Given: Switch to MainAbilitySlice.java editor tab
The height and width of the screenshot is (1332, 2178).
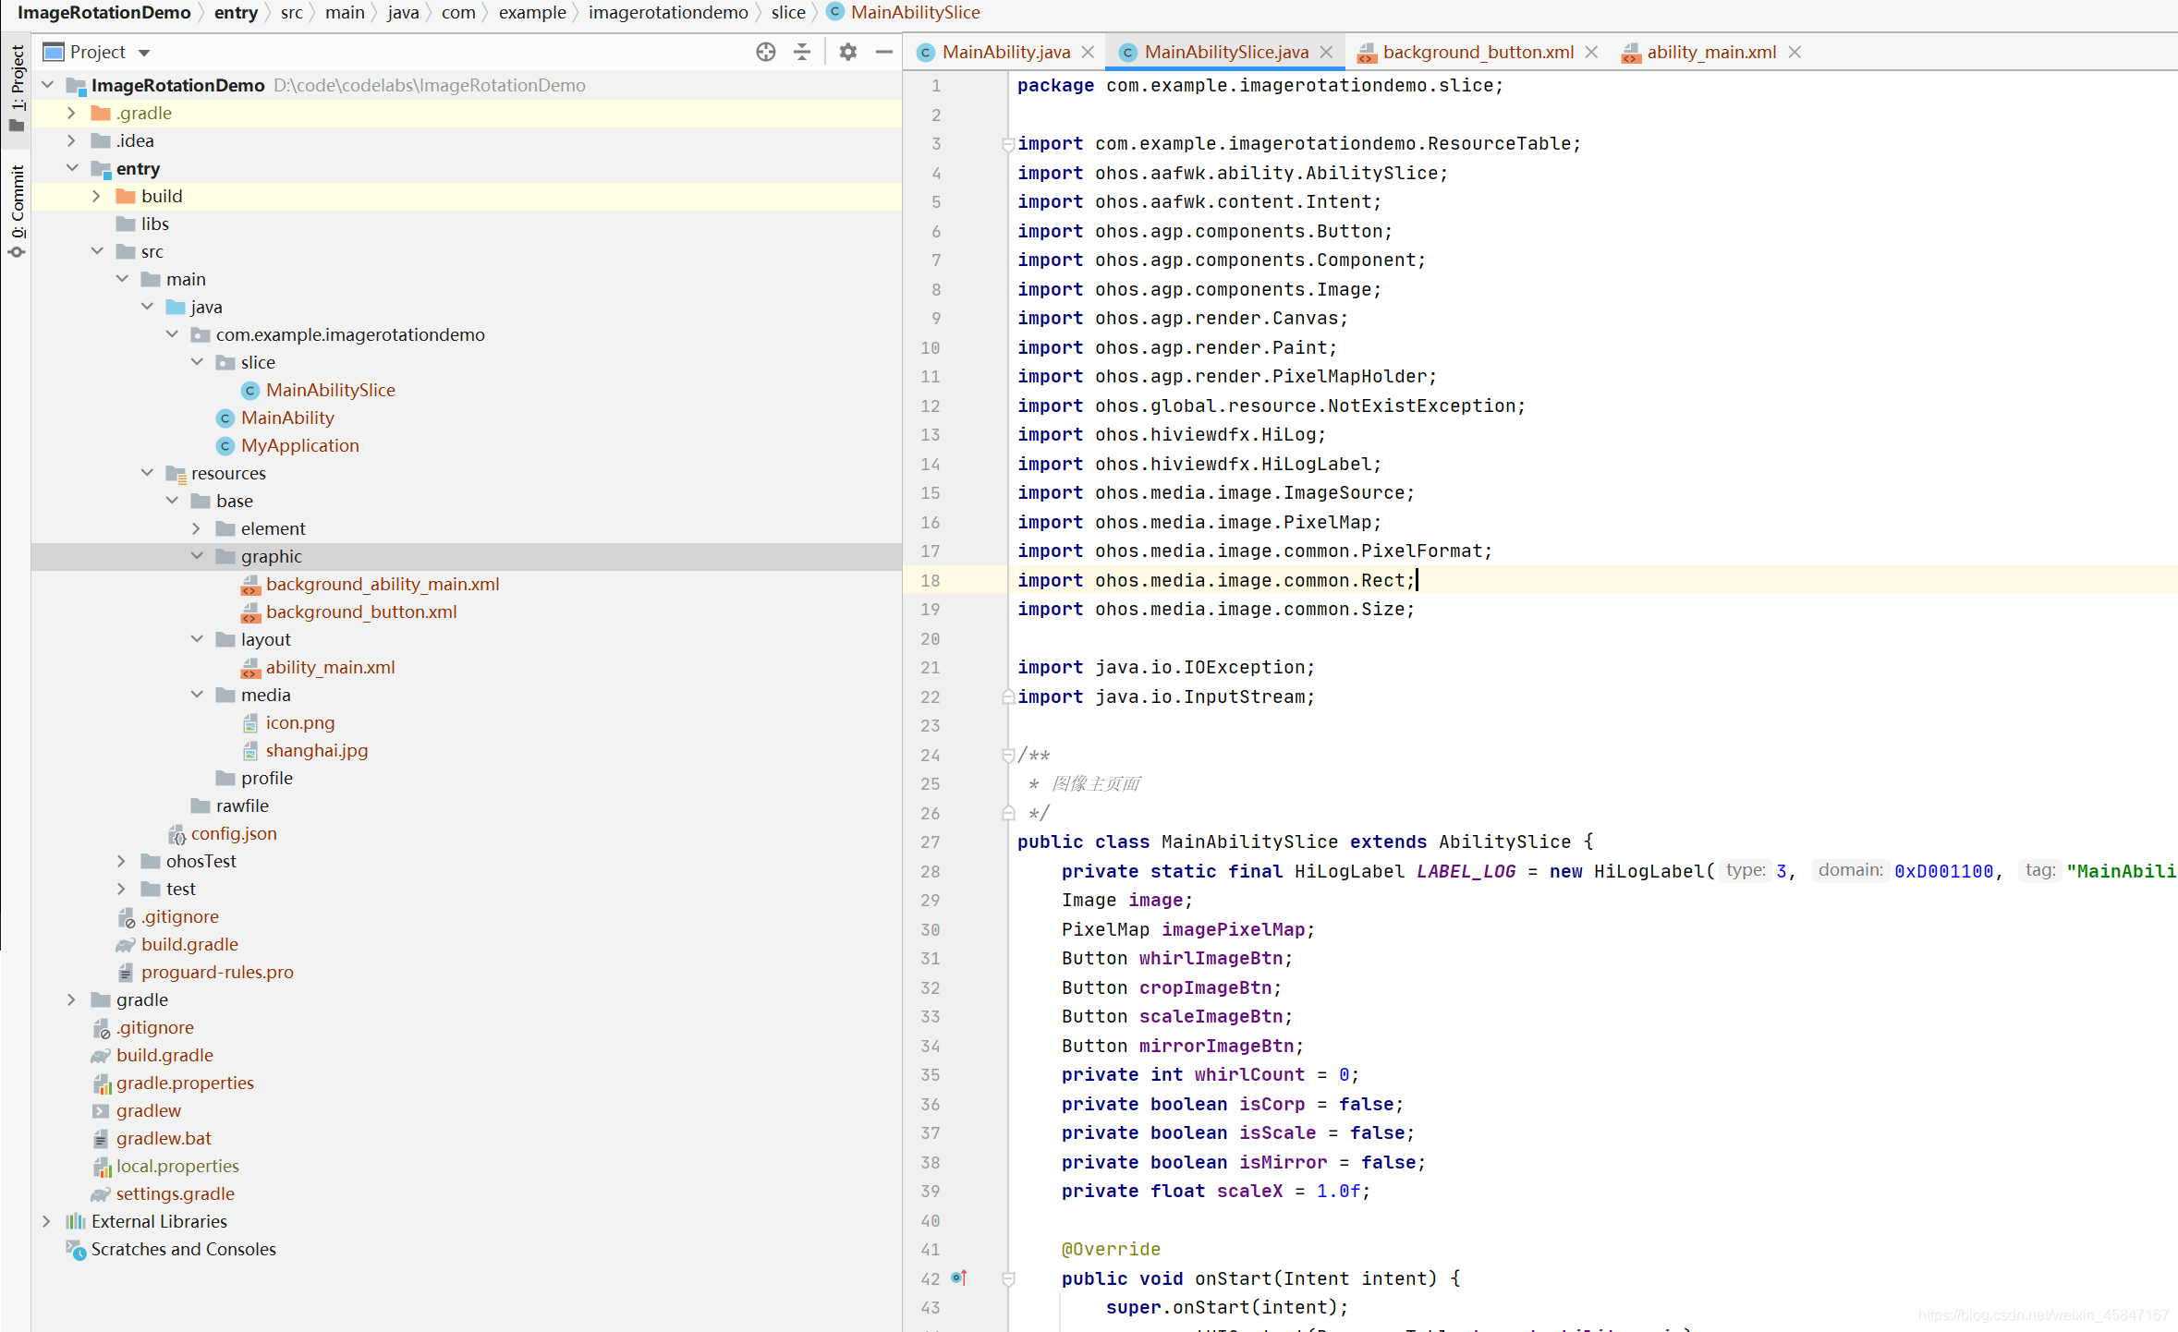Looking at the screenshot, I should point(1225,52).
